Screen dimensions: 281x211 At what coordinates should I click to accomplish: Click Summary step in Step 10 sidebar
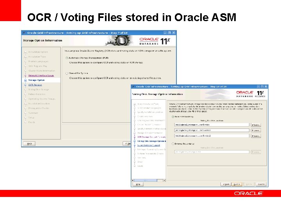141,158
